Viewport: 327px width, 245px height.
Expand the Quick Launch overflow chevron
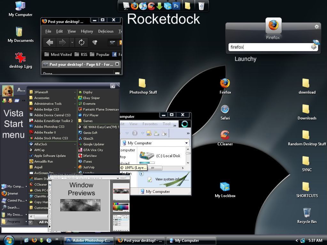(57, 239)
